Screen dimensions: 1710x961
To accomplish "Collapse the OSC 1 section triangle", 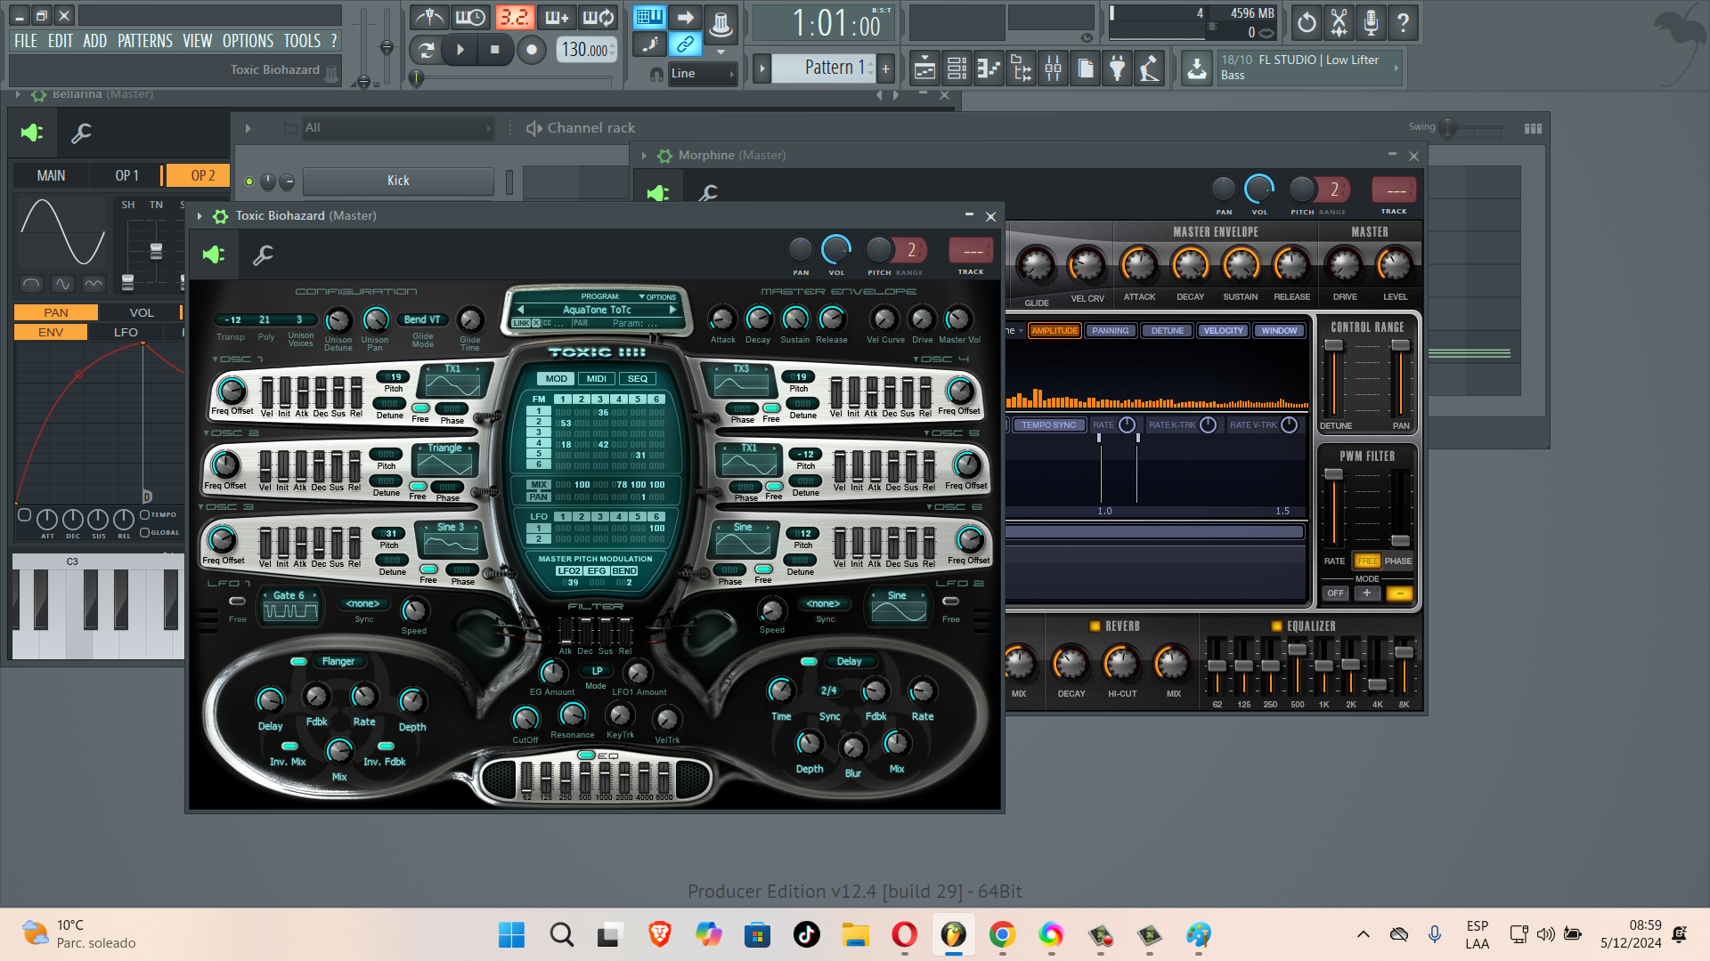I will coord(216,359).
